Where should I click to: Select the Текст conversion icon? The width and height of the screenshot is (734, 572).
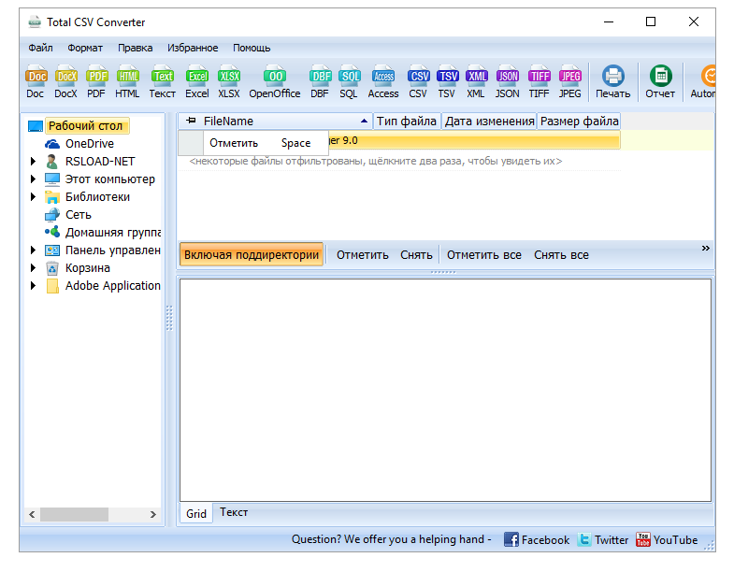point(163,82)
